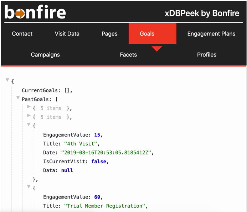Collapse the Trial Member Registration goal object

tap(29, 187)
